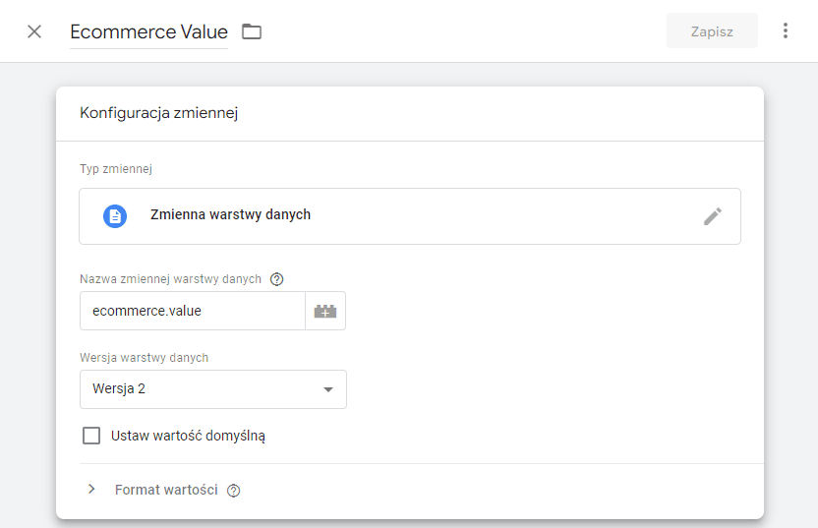Open help for Nazwa zmiennej warstwy danych
The image size is (818, 528).
276,279
